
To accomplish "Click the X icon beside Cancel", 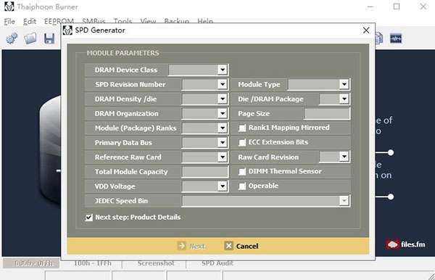I will coord(228,246).
